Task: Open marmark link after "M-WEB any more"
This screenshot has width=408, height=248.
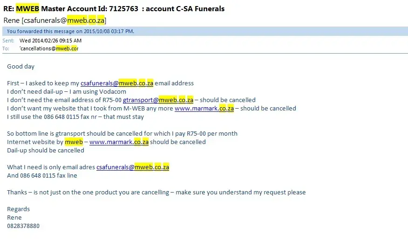Action: (x=204, y=108)
